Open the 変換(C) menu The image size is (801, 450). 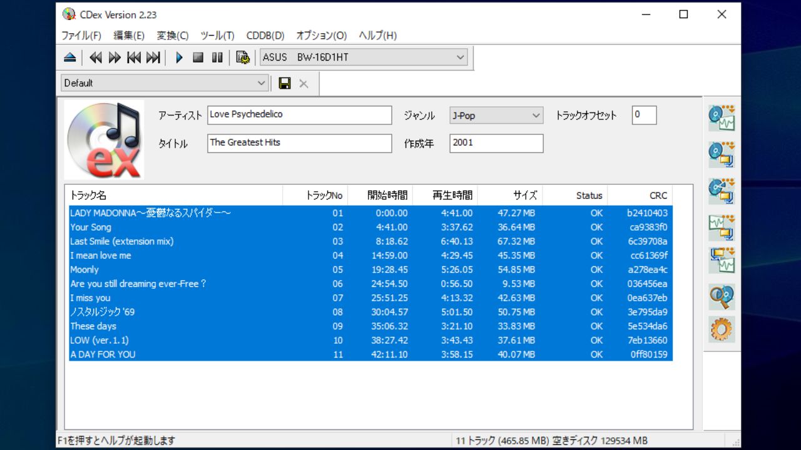click(173, 36)
